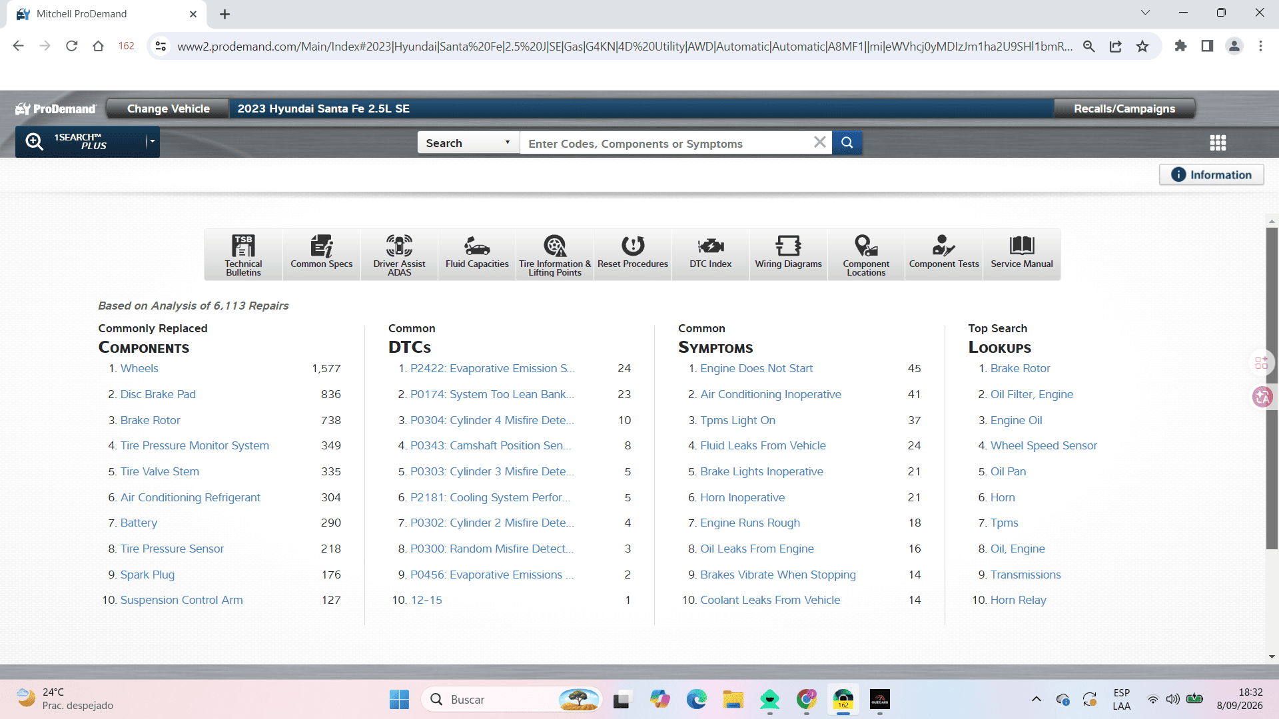Open the tab search chevron
The height and width of the screenshot is (719, 1279).
tap(1145, 13)
